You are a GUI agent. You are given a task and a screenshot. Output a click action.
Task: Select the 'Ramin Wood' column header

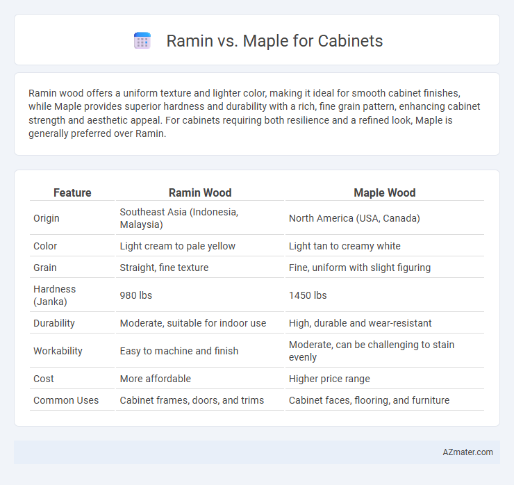tap(200, 192)
